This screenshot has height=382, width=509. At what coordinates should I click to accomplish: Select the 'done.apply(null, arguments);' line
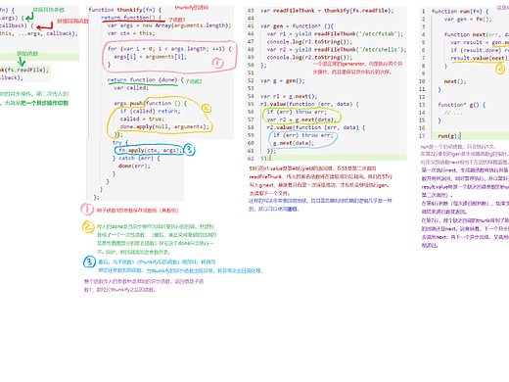click(164, 126)
